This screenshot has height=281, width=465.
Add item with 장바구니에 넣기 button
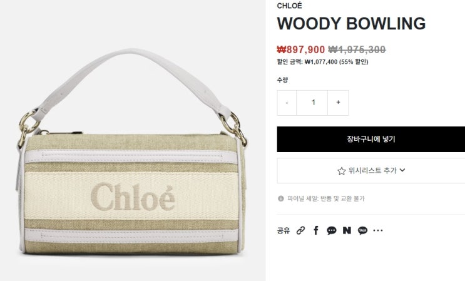(x=371, y=140)
